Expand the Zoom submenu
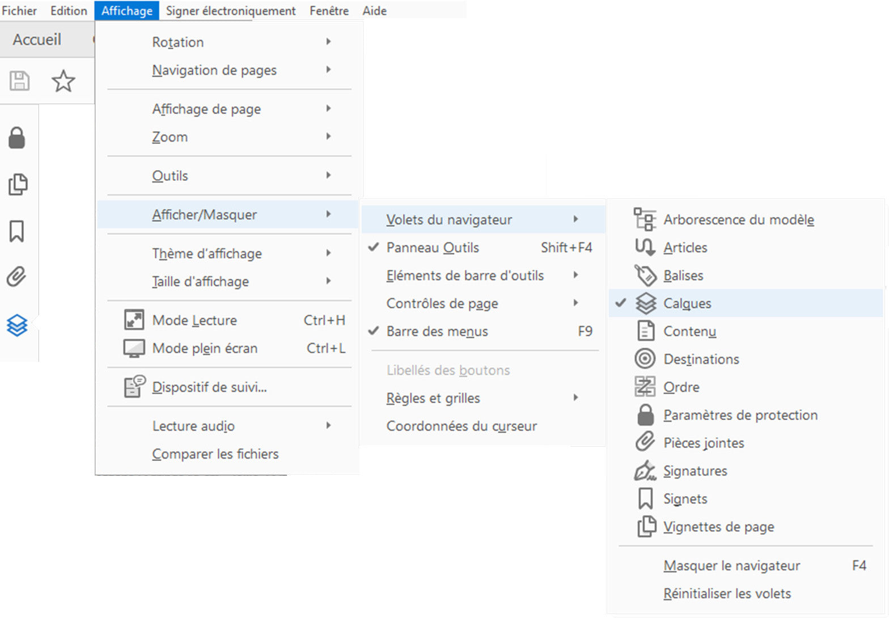 pos(170,137)
